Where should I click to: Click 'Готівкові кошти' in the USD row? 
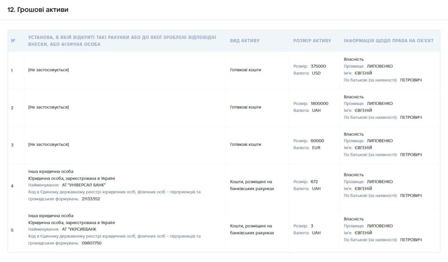click(x=245, y=70)
